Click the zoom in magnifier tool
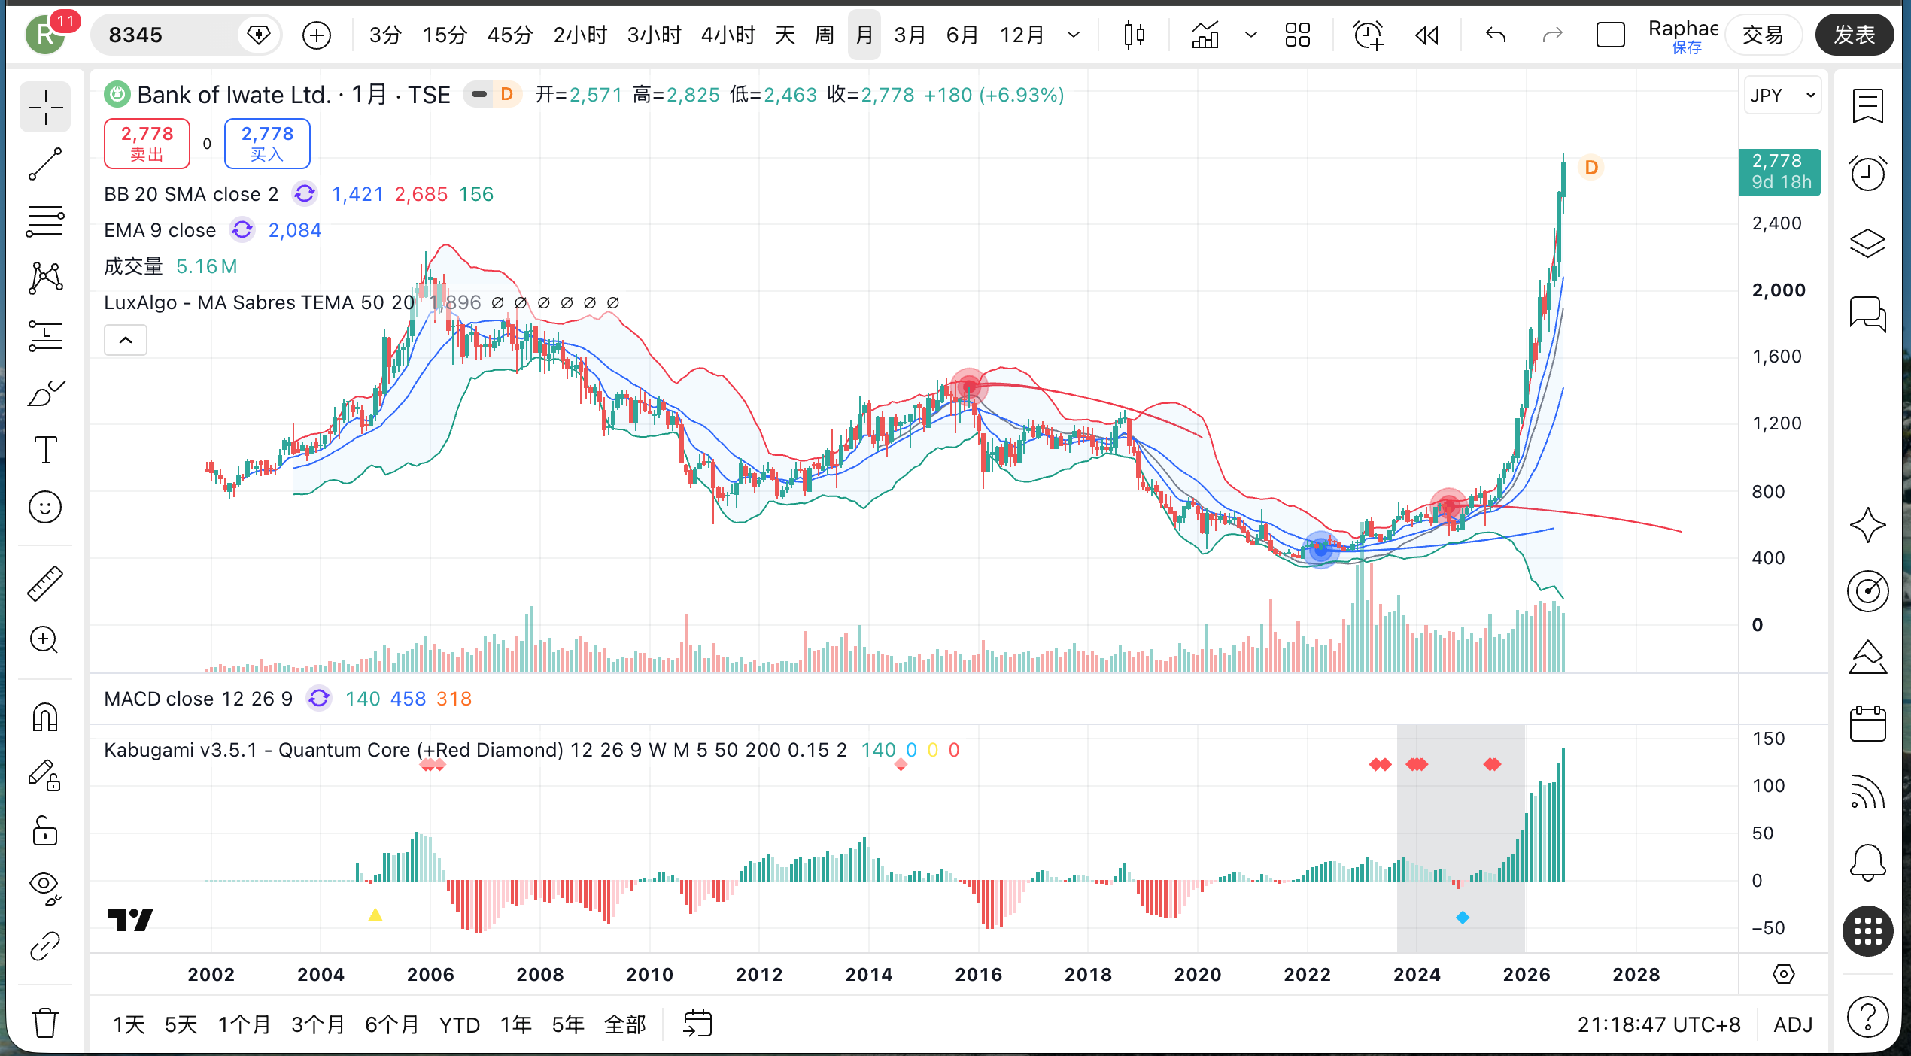The height and width of the screenshot is (1056, 1911). [x=45, y=640]
